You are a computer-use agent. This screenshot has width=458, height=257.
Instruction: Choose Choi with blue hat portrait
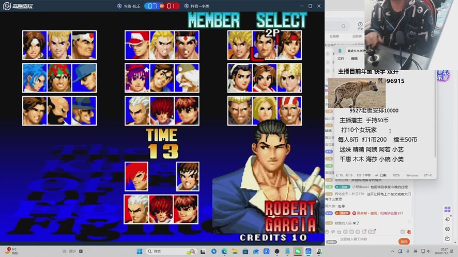point(84,111)
